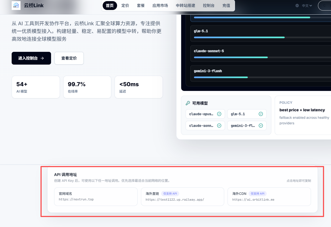Click the check icon on gemini-3-fl chip
The image size is (331, 227).
261,126
